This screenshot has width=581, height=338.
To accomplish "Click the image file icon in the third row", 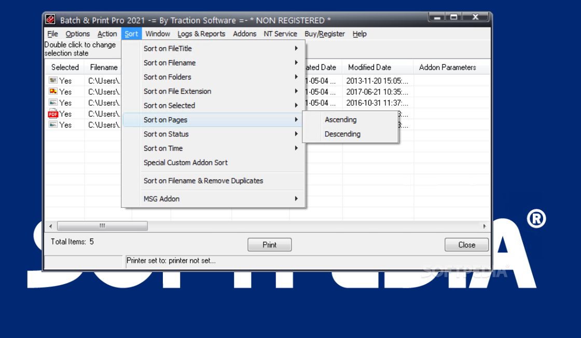I will [x=53, y=102].
